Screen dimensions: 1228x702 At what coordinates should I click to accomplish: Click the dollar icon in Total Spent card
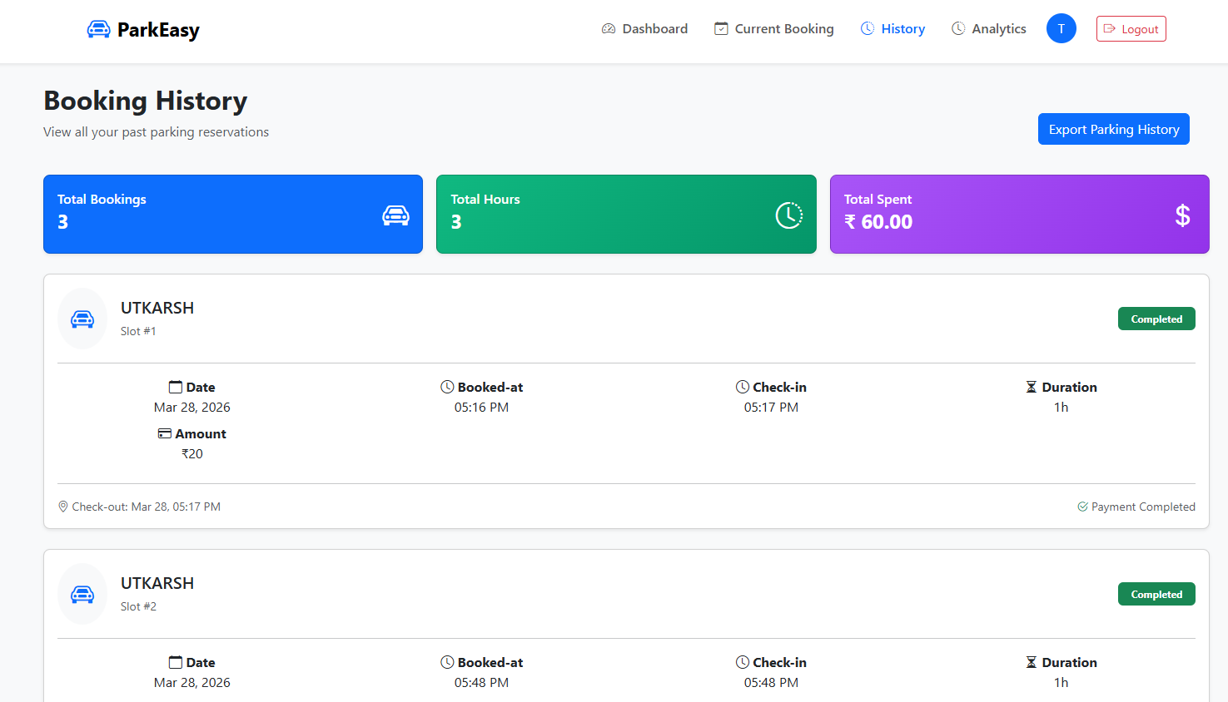coord(1182,216)
